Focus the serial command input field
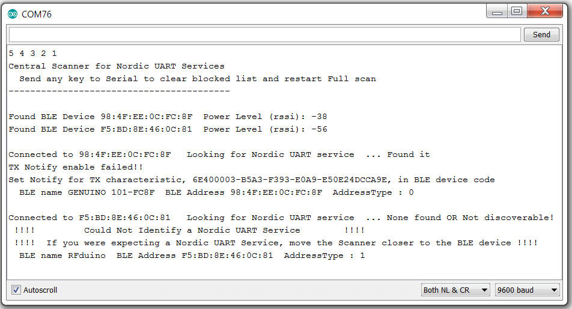Screen dimensions: 572x309 click(x=265, y=35)
